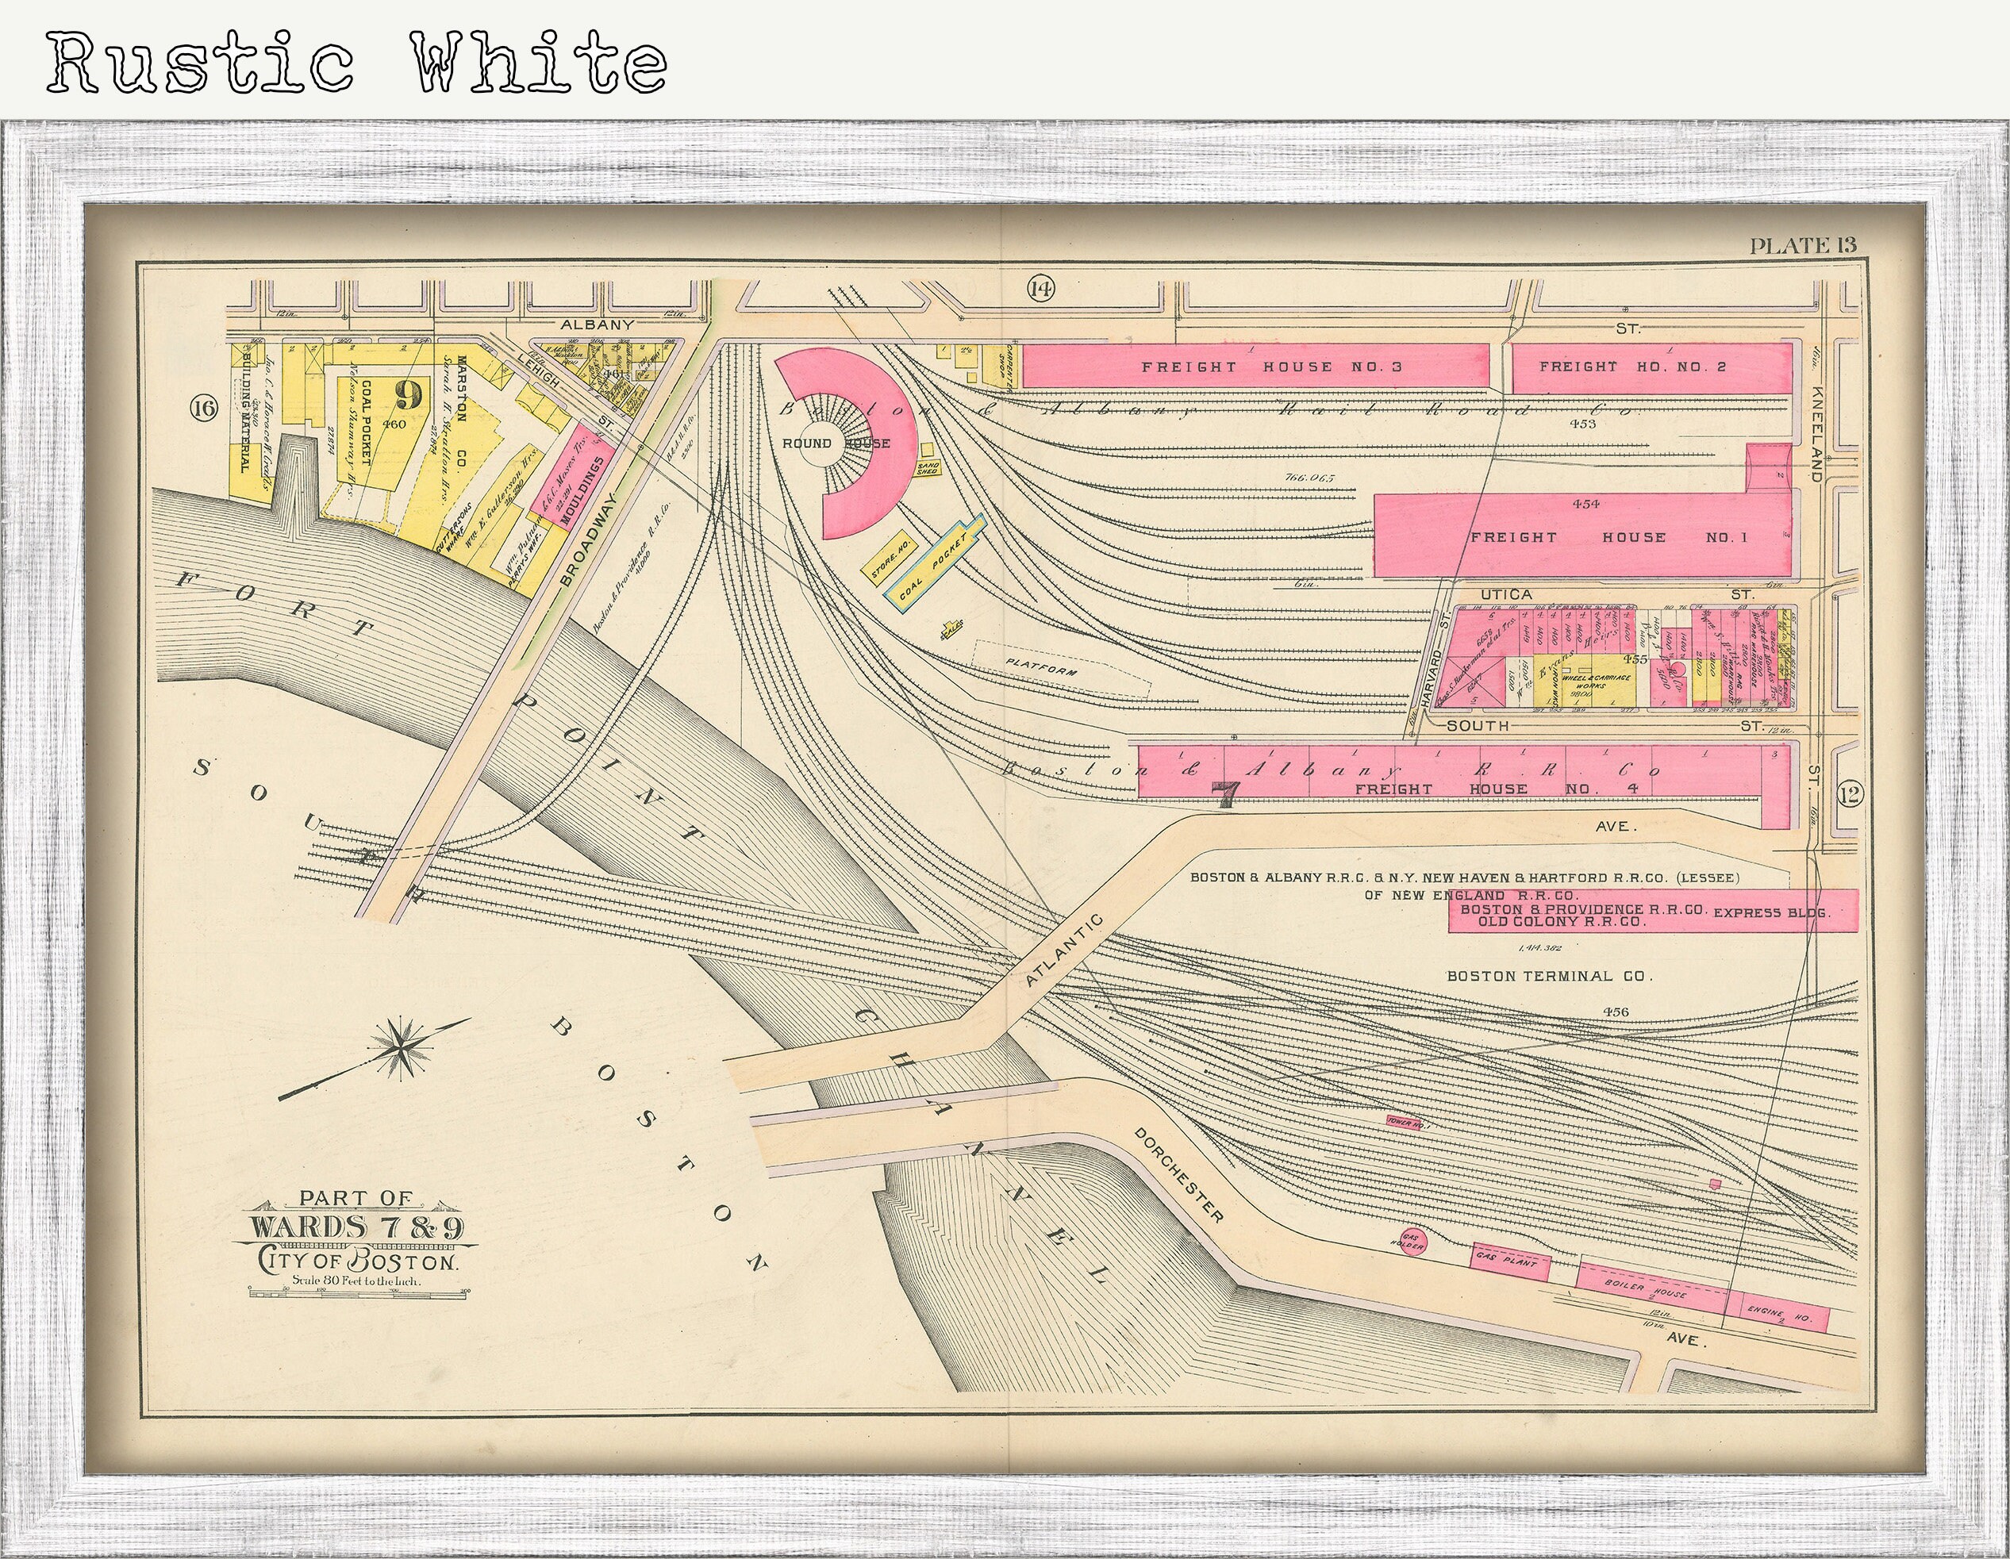The width and height of the screenshot is (2010, 1559).
Task: Click the "Rustic White" frame title
Action: coord(357,61)
